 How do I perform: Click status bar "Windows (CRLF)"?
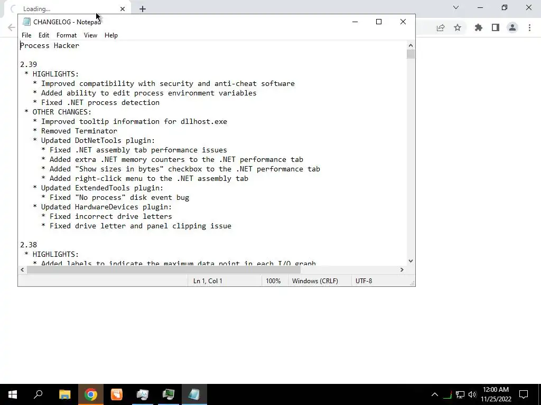click(315, 281)
